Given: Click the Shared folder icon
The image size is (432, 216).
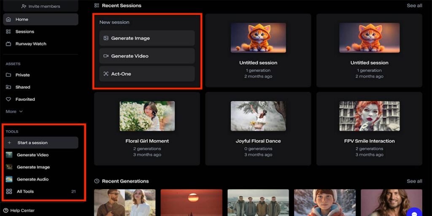Looking at the screenshot, I should click(8, 87).
